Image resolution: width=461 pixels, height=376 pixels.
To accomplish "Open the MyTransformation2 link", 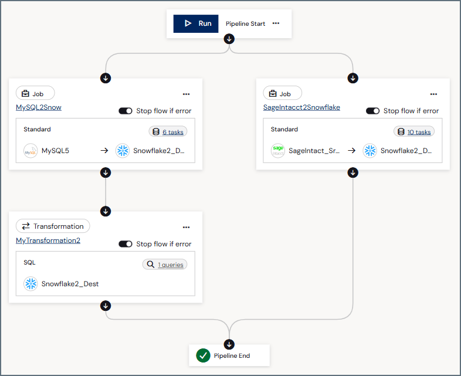I will tap(48, 240).
